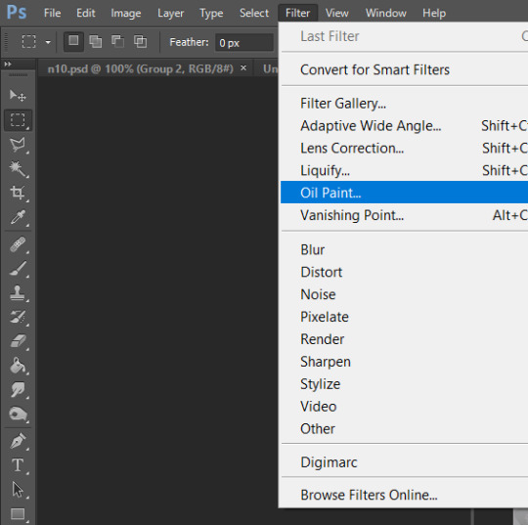The height and width of the screenshot is (525, 528).
Task: Close the n10.psd document tab
Action: [x=243, y=68]
